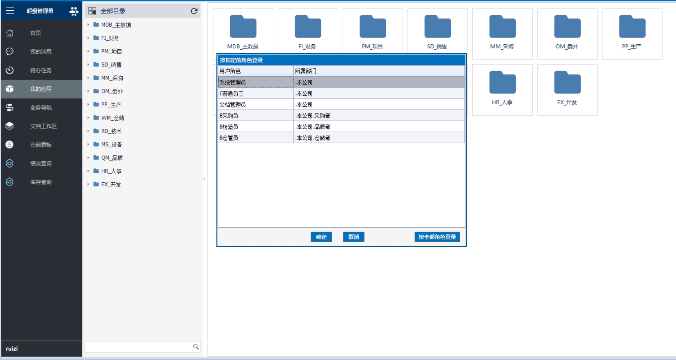Image resolution: width=676 pixels, height=360 pixels.
Task: Open EX_开发 folder tile
Action: tap(567, 90)
